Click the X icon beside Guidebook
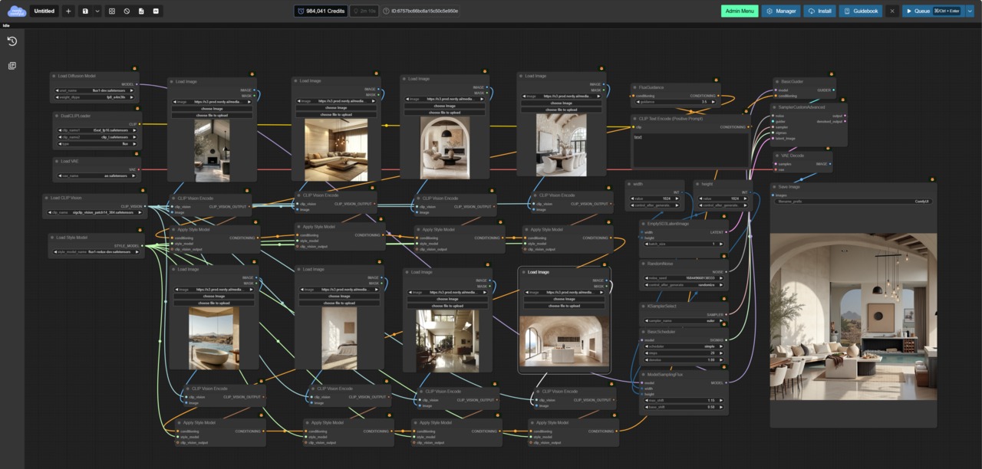982x469 pixels. [891, 11]
